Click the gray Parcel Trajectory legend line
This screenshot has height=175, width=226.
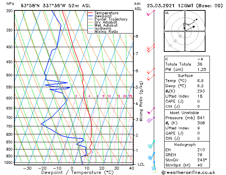[x=90, y=19]
